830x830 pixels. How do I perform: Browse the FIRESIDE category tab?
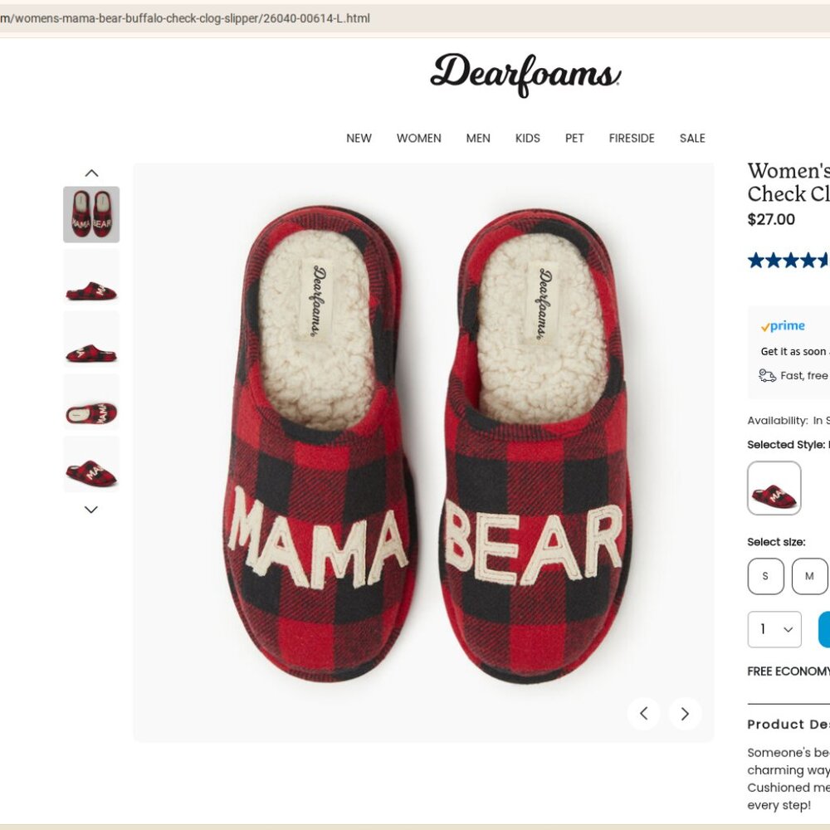tap(632, 138)
